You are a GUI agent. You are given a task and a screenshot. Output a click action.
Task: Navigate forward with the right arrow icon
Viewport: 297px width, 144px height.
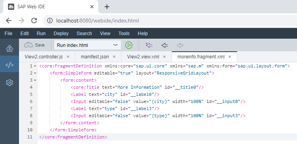180,45
